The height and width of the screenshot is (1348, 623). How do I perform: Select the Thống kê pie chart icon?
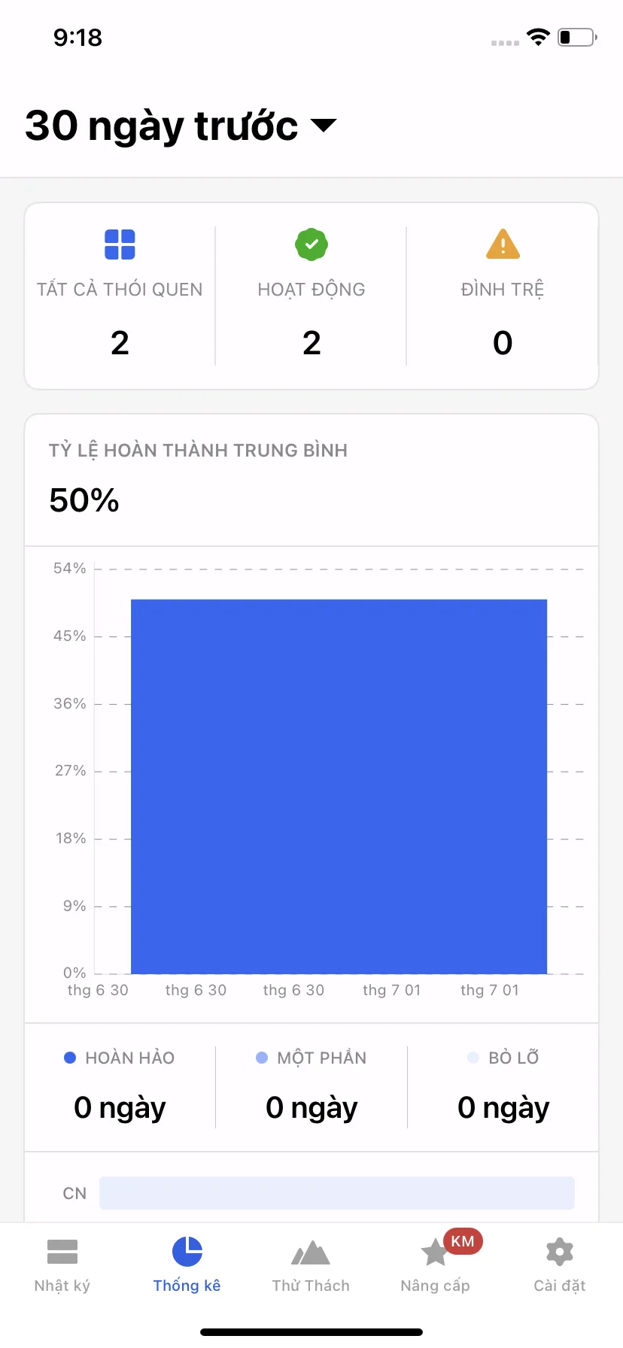coord(187,1252)
